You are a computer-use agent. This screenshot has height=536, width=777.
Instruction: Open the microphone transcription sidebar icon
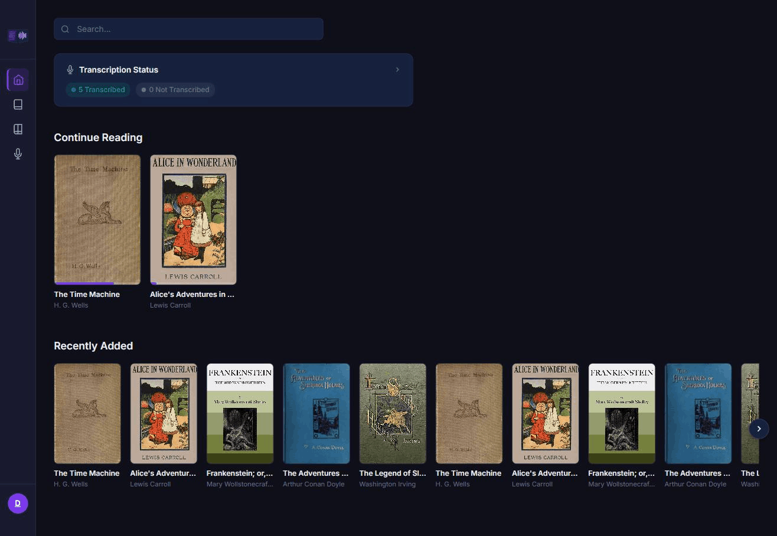click(18, 154)
